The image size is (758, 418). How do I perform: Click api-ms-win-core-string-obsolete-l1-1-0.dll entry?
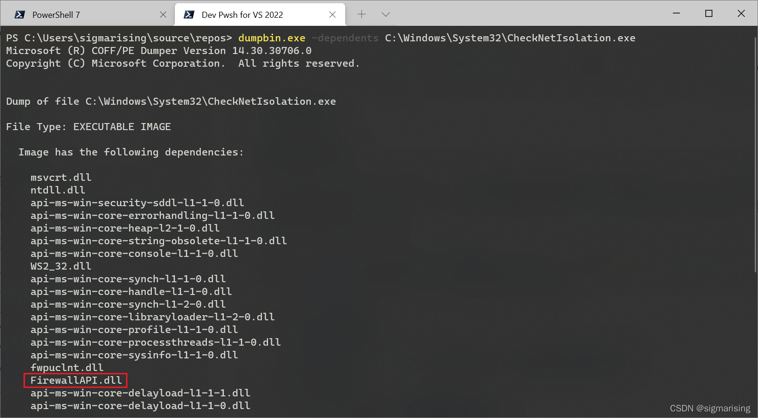159,241
